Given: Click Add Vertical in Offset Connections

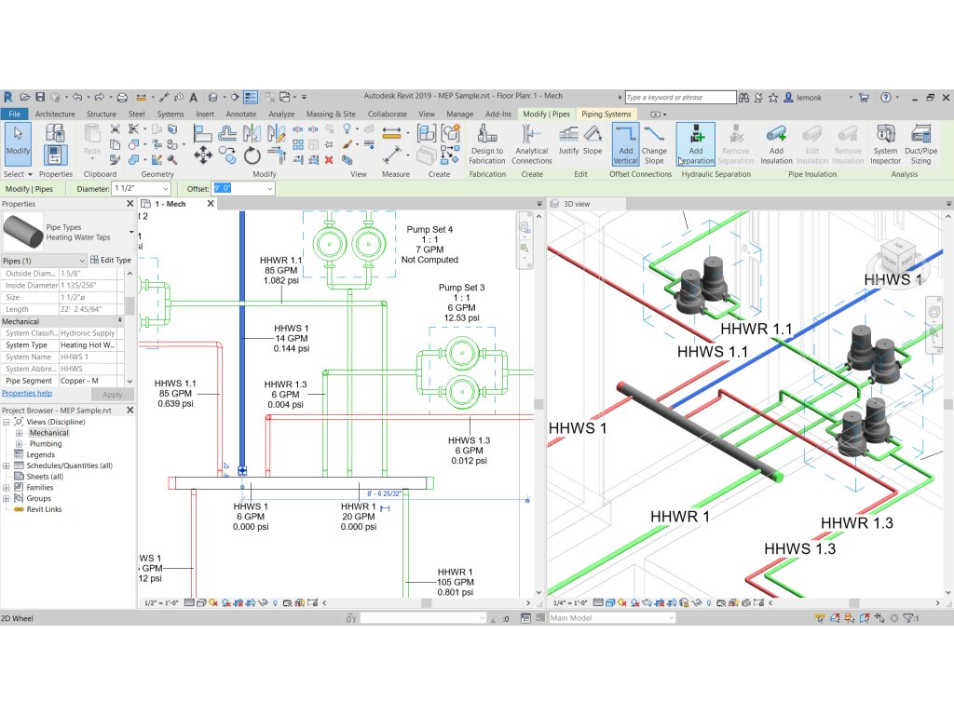Looking at the screenshot, I should pyautogui.click(x=625, y=144).
